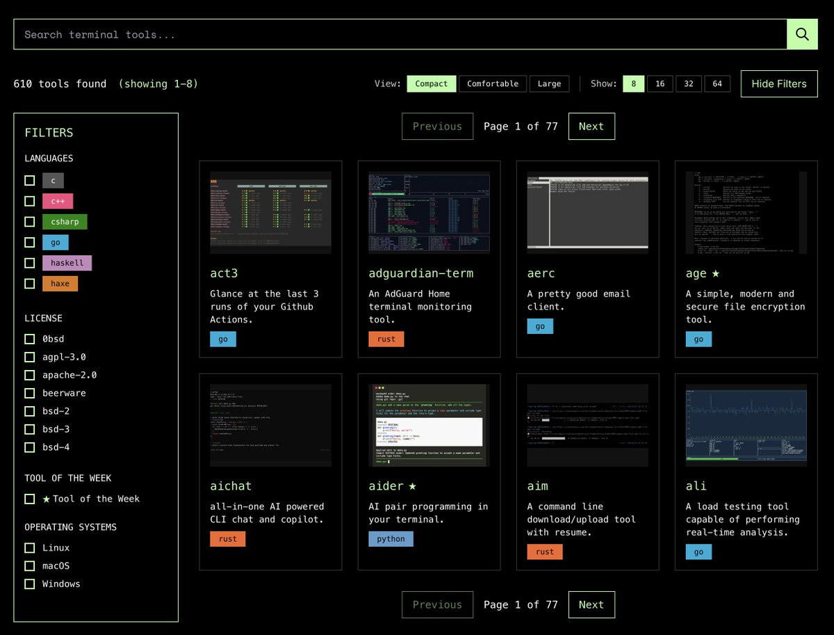The image size is (834, 635).
Task: Check the apache-2.0 license box
Action: (x=30, y=375)
